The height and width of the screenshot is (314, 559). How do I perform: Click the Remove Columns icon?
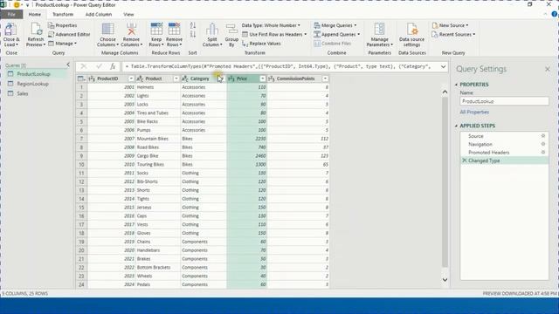coord(131,29)
